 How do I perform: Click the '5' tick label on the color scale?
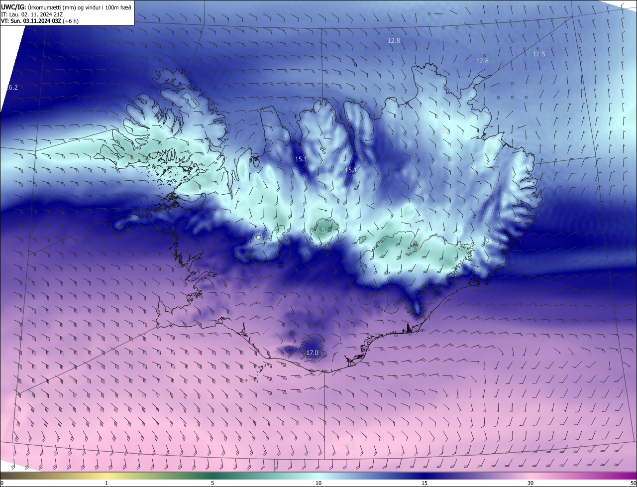click(x=212, y=483)
